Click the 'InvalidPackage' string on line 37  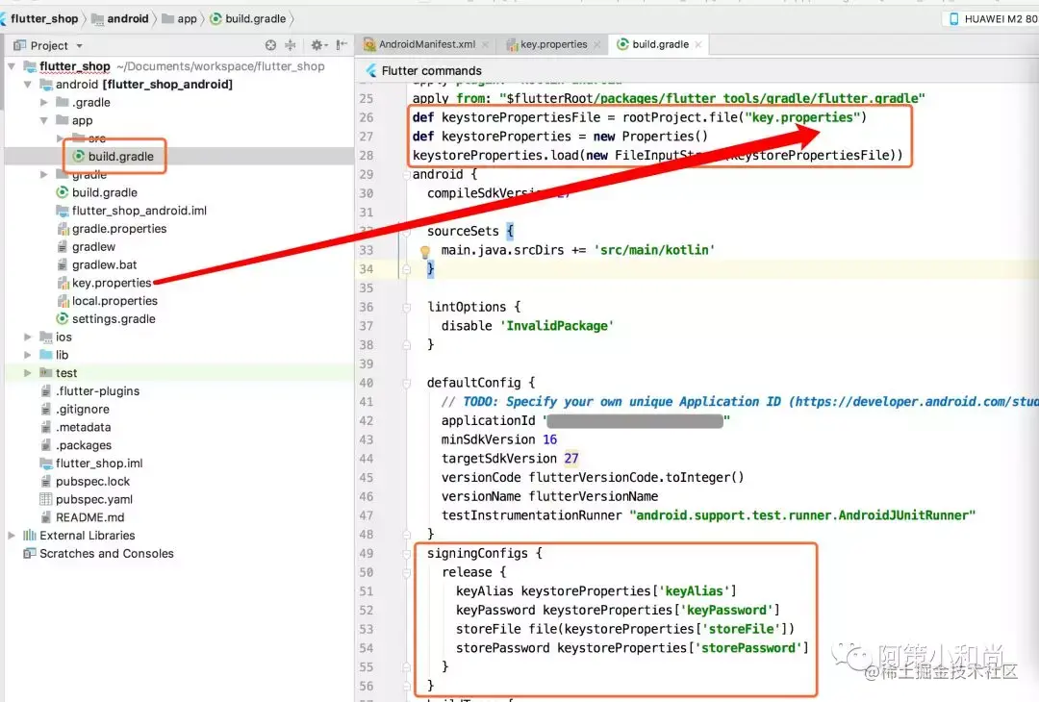click(x=557, y=326)
